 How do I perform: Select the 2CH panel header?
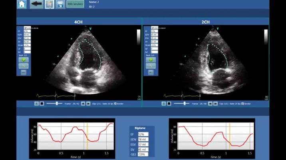coord(206,22)
